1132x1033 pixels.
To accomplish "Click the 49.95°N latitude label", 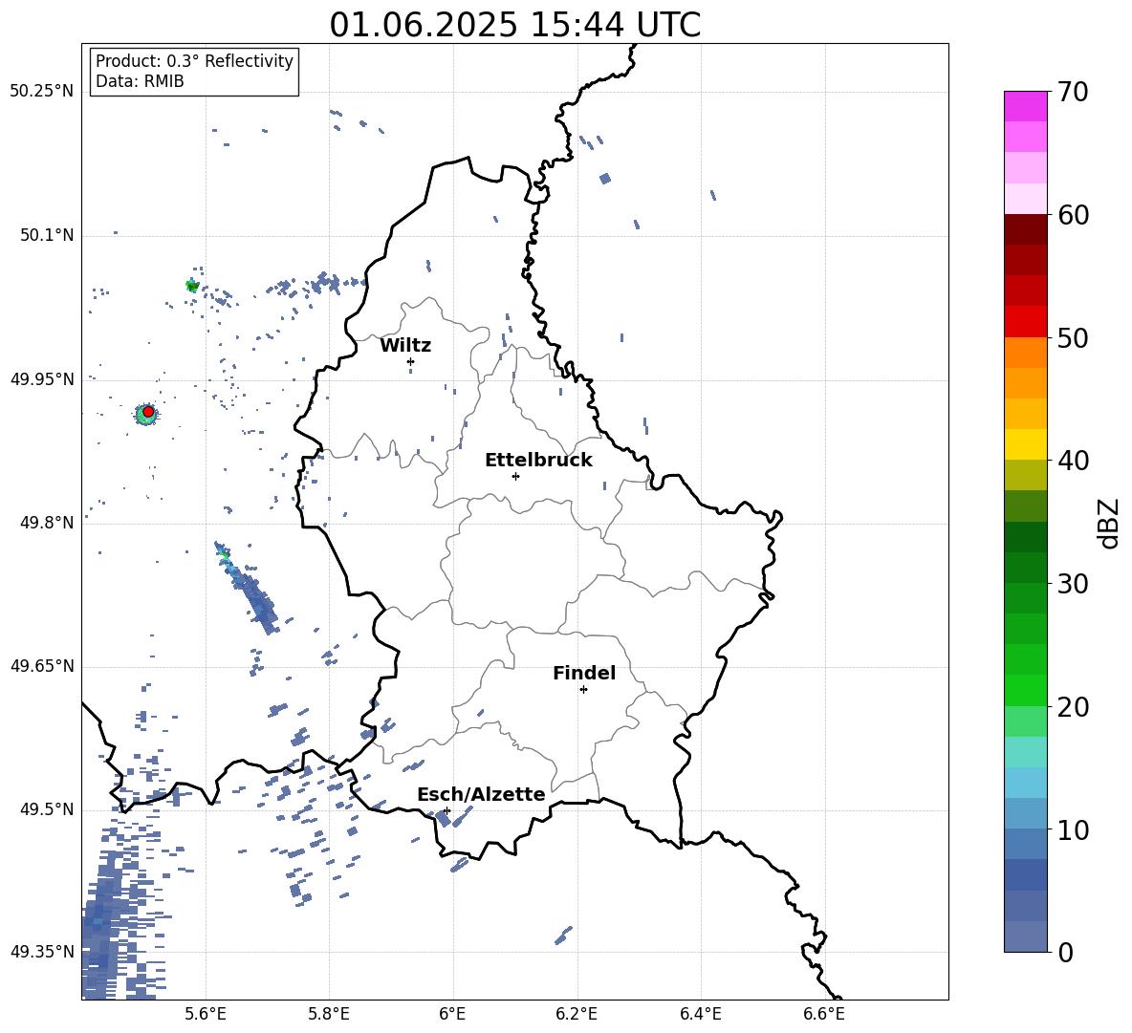I will pyautogui.click(x=42, y=379).
